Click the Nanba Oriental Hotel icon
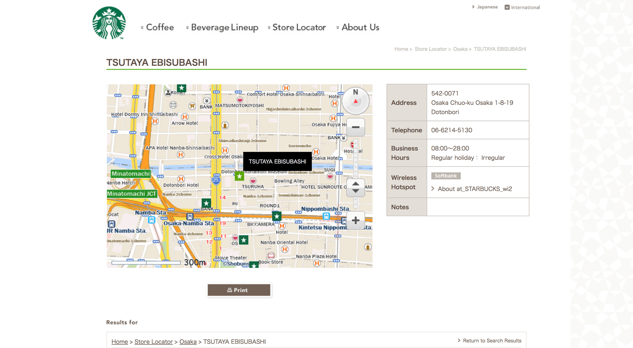 pos(285,249)
